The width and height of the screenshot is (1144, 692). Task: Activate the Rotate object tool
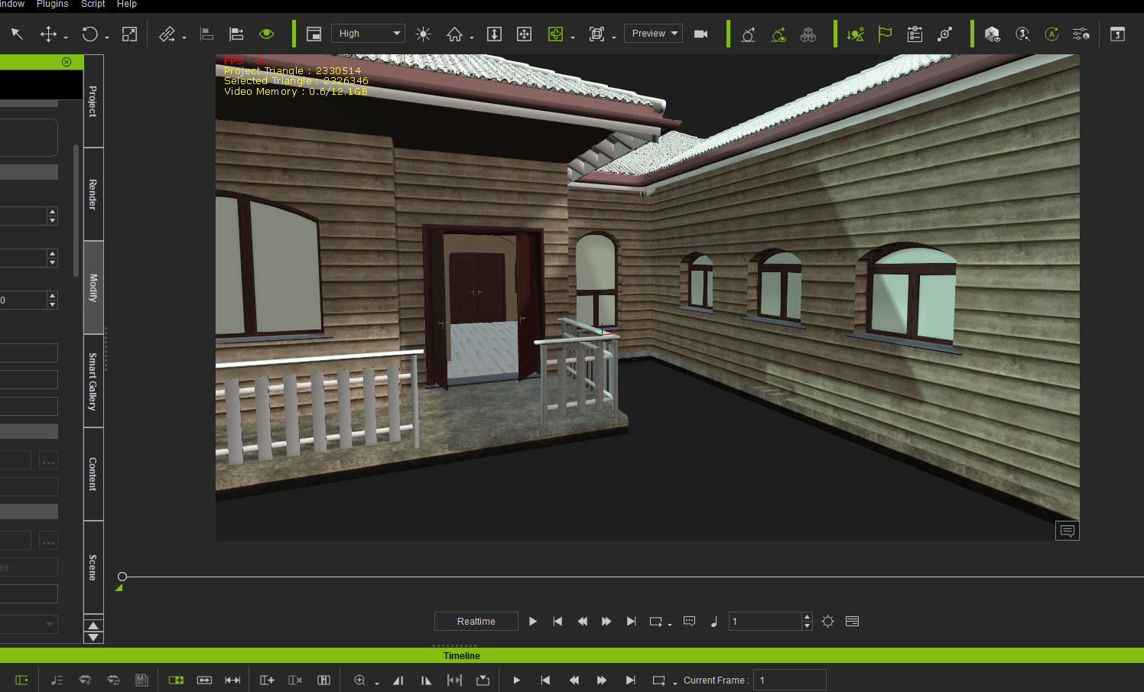point(89,34)
